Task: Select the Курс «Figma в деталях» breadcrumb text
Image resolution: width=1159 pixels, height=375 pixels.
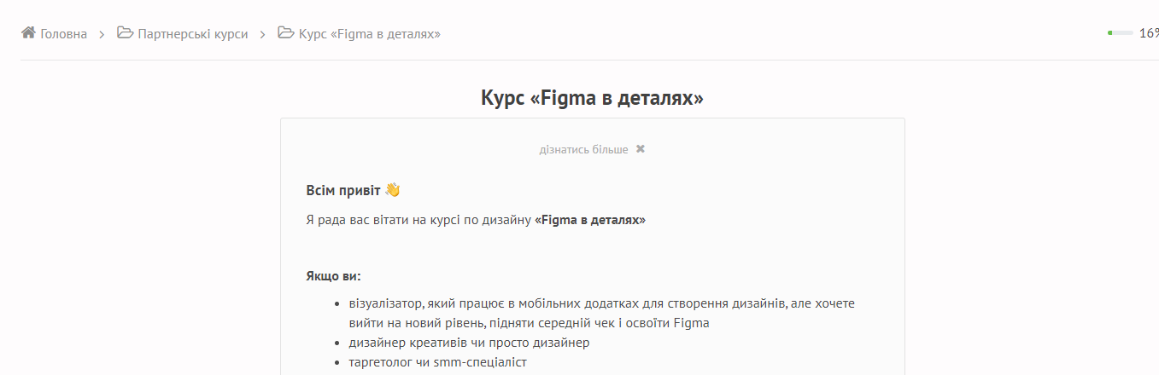Action: point(370,34)
